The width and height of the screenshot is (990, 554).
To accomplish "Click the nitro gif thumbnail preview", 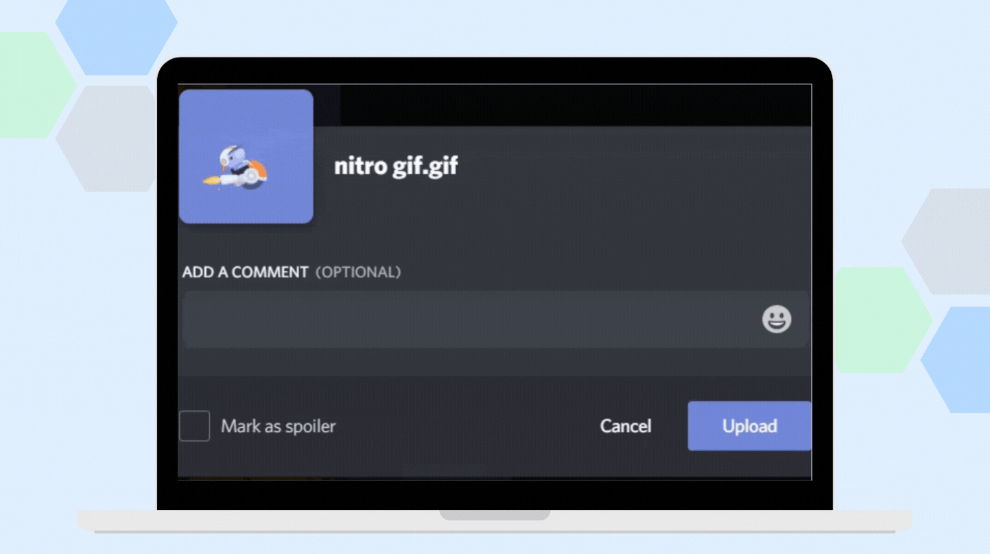I will (246, 156).
